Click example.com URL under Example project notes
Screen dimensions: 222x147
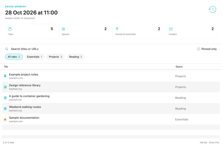click(16, 78)
